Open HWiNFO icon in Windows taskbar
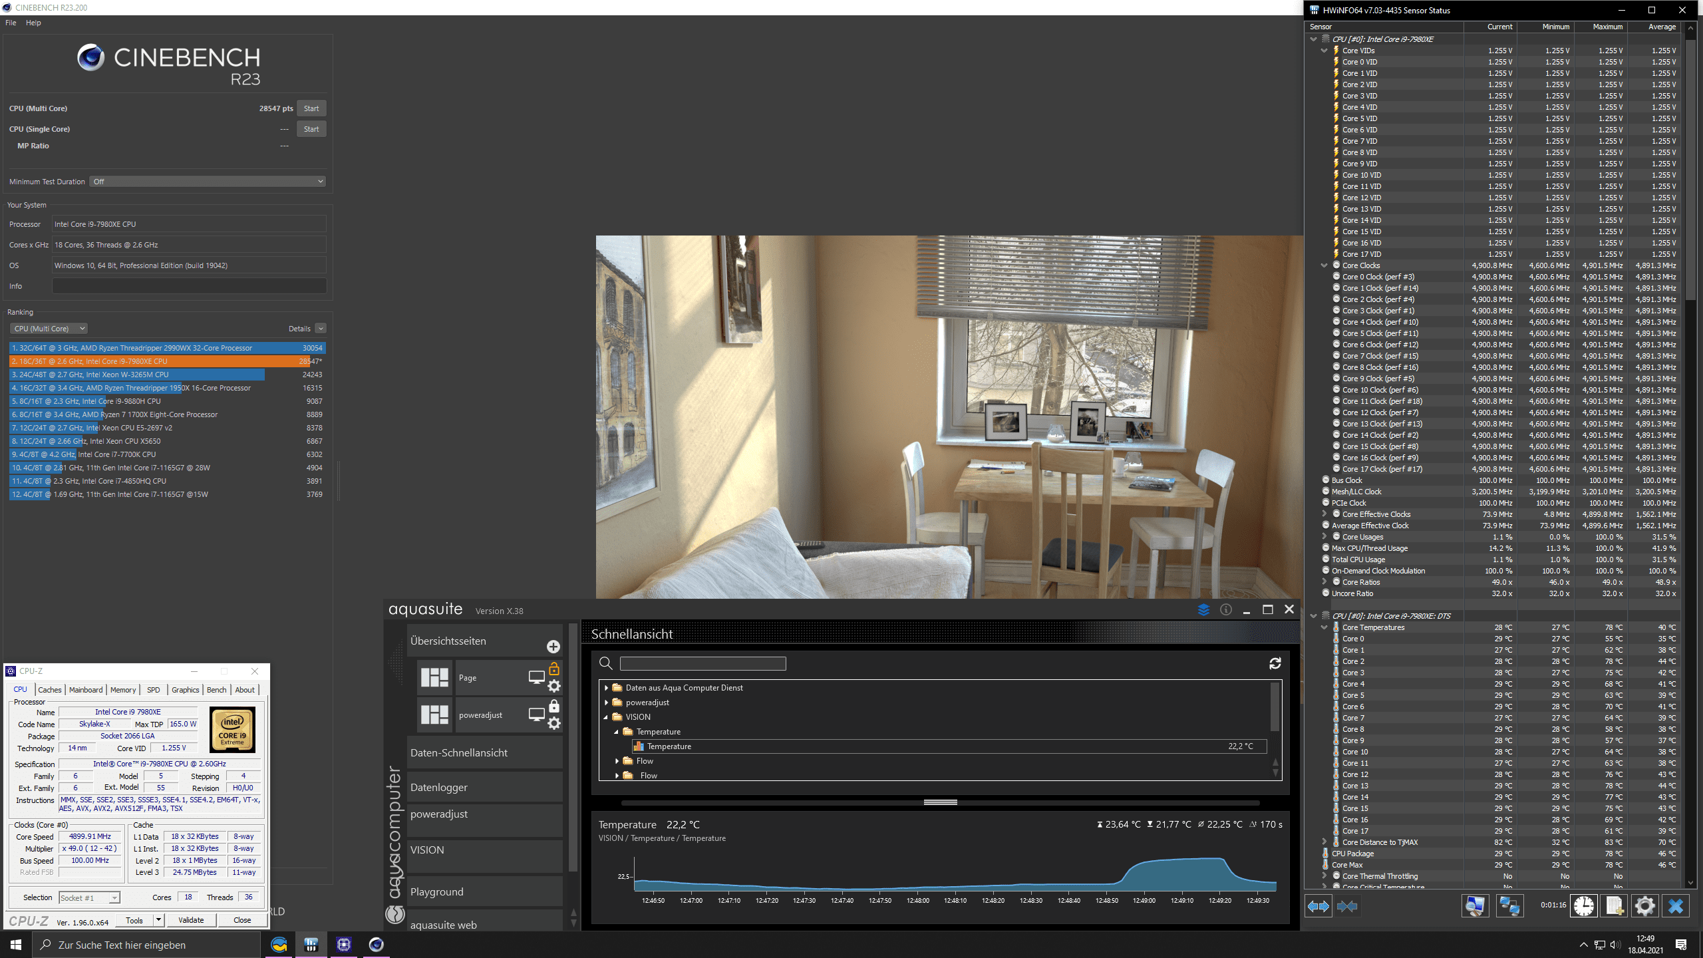Screen dimensions: 1703x958 [311, 945]
